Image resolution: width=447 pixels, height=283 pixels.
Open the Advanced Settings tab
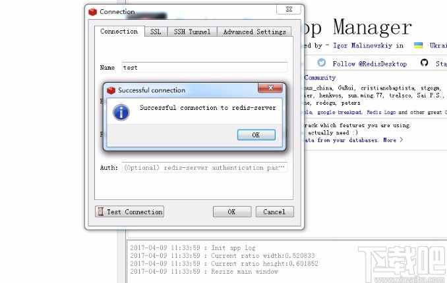(x=254, y=32)
